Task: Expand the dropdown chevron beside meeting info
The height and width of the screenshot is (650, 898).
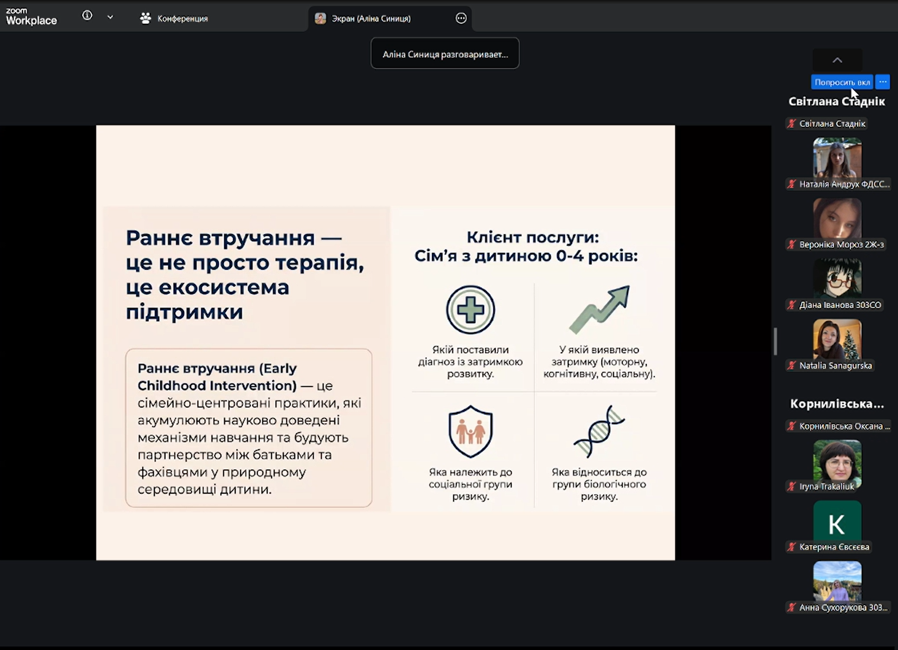Action: click(110, 17)
